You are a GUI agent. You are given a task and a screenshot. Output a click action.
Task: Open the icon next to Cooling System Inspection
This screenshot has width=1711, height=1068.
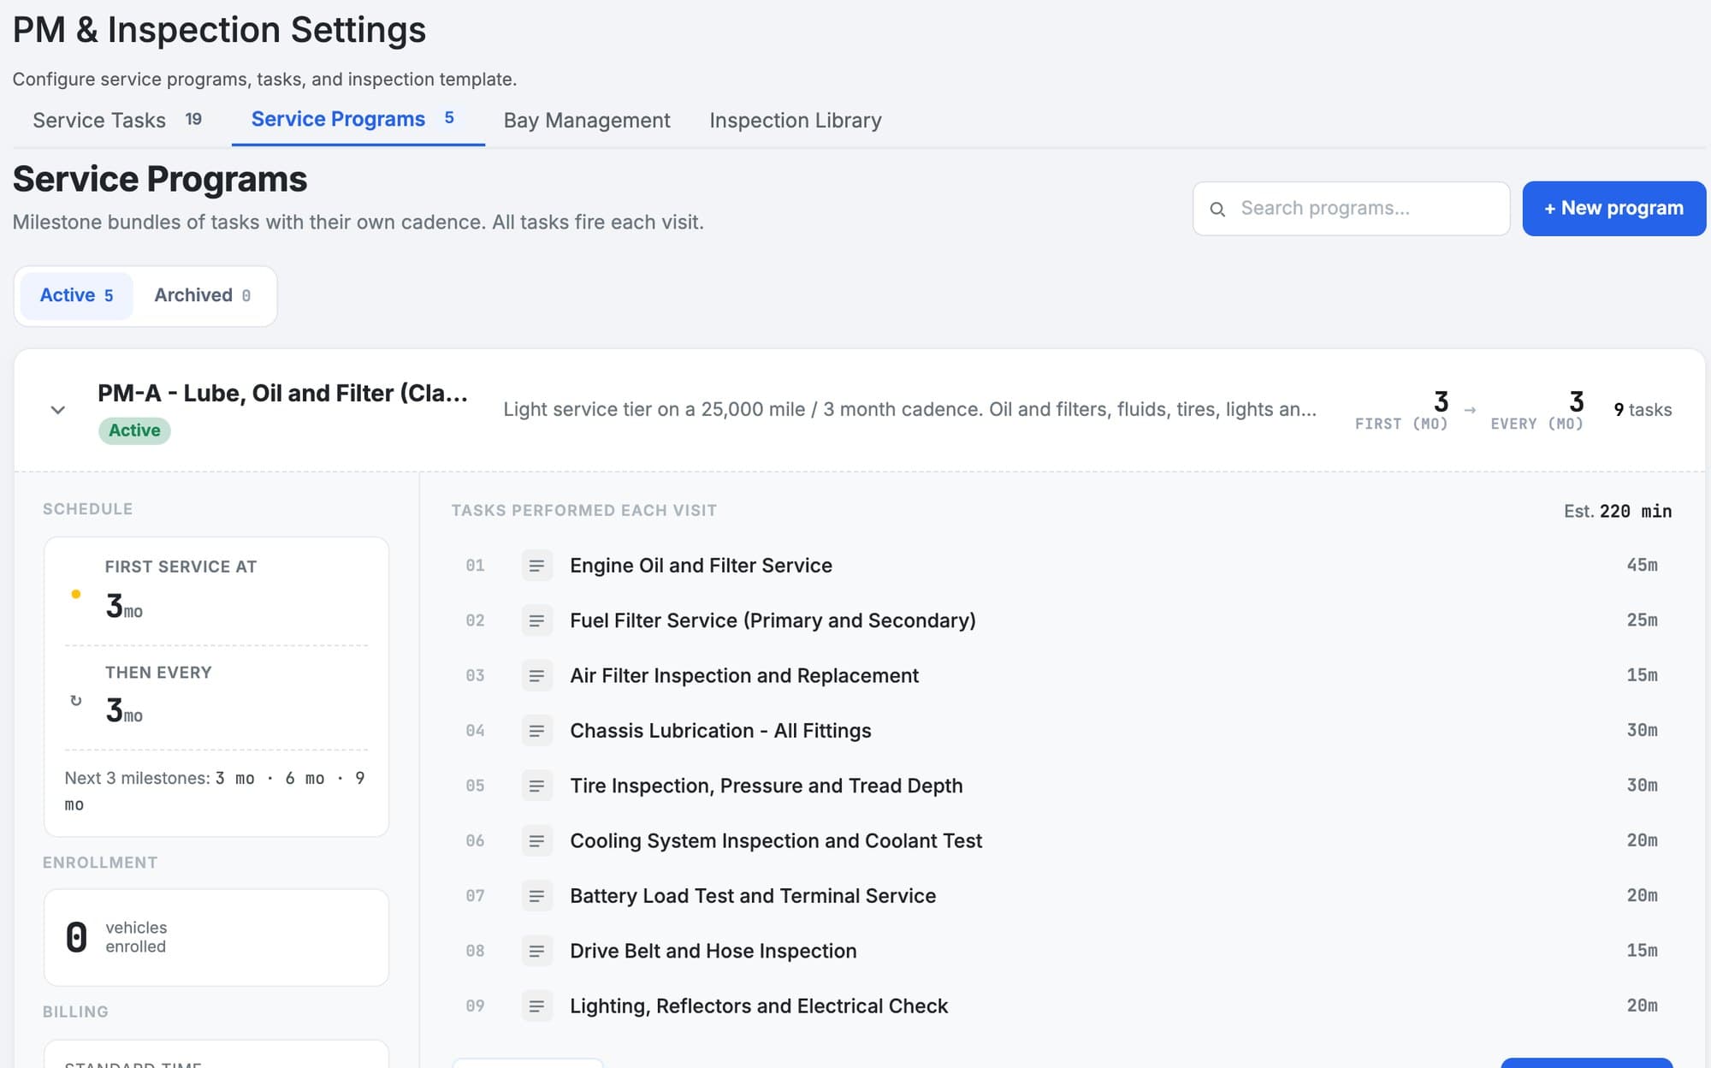coord(536,841)
